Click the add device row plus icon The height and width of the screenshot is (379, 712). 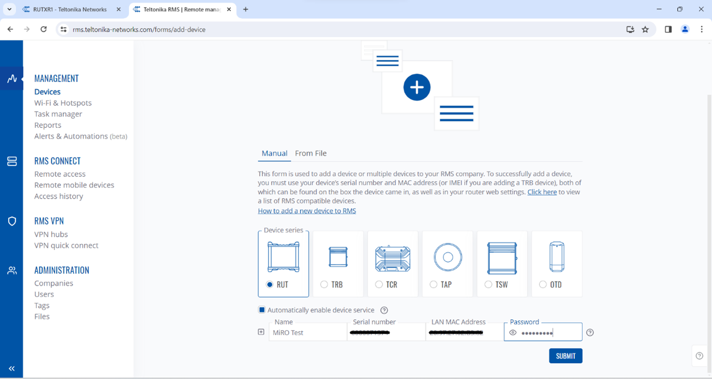pos(261,332)
